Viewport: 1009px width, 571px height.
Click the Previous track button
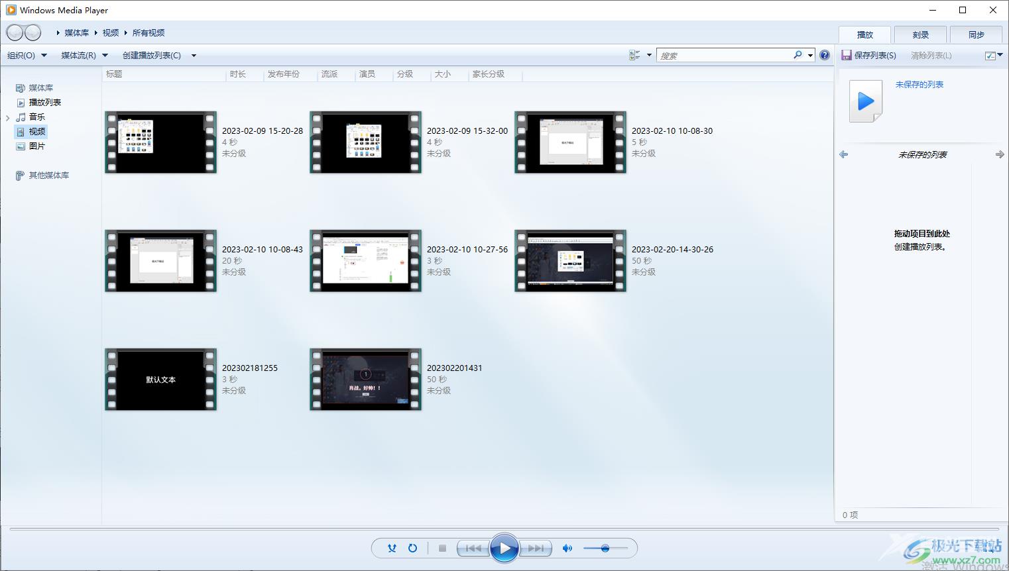(x=473, y=548)
